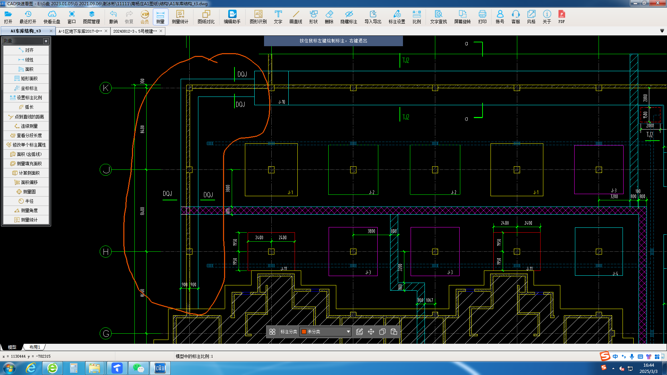Screen dimensions: 667x375
Task: Select 面积偏移 tool
Action: (x=26, y=182)
